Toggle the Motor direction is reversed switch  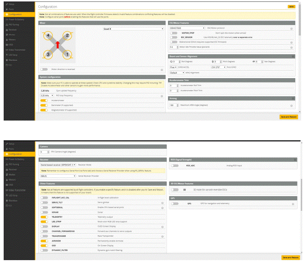pos(44,69)
